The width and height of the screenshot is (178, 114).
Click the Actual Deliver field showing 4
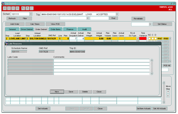[80, 39]
